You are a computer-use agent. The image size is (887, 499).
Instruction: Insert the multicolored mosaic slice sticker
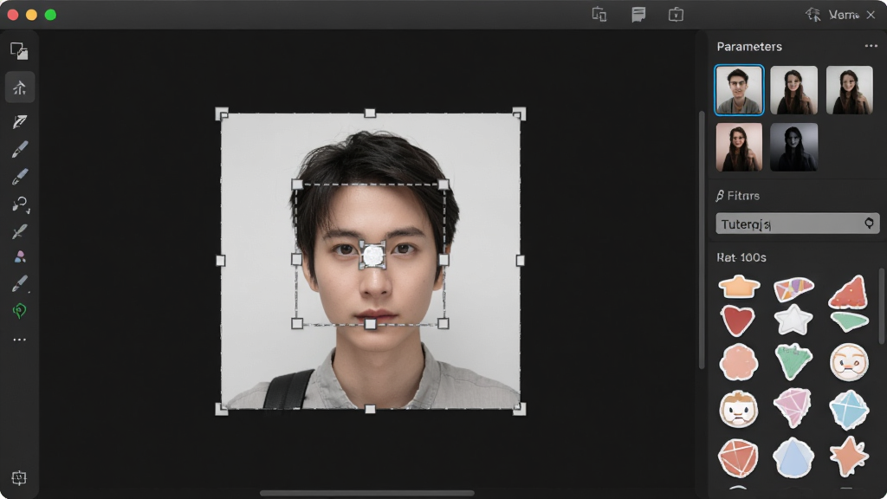pos(793,288)
